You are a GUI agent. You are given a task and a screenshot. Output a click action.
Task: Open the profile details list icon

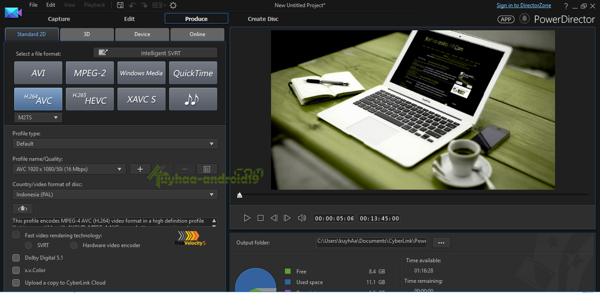[207, 169]
